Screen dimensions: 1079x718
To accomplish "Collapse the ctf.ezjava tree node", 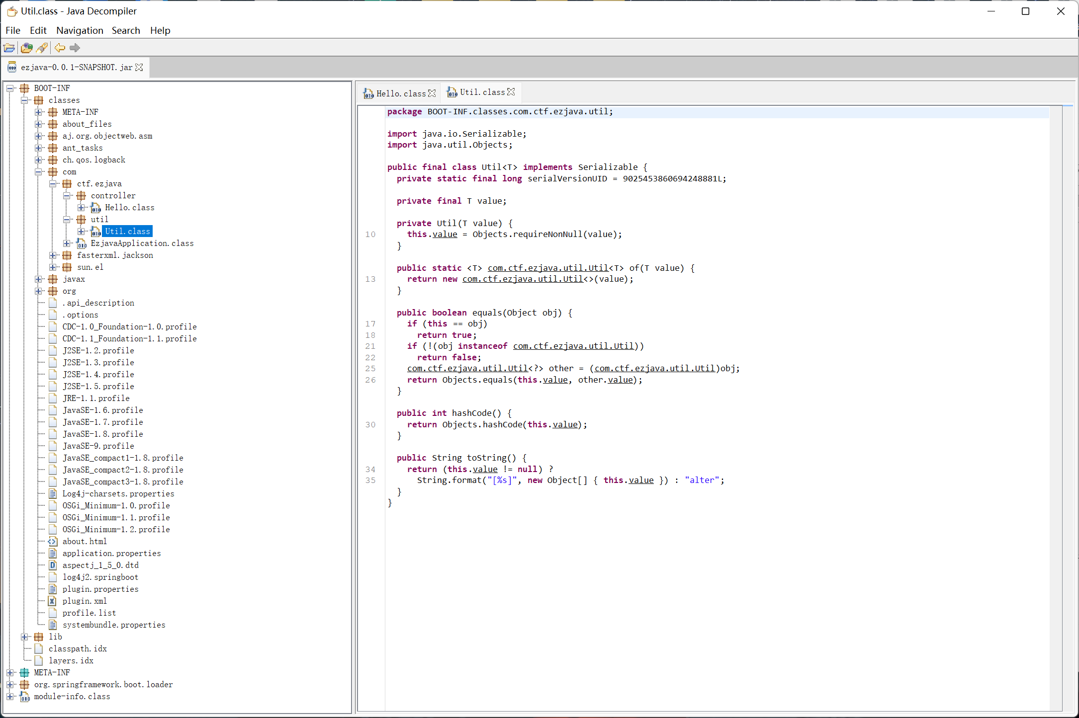I will [x=53, y=184].
